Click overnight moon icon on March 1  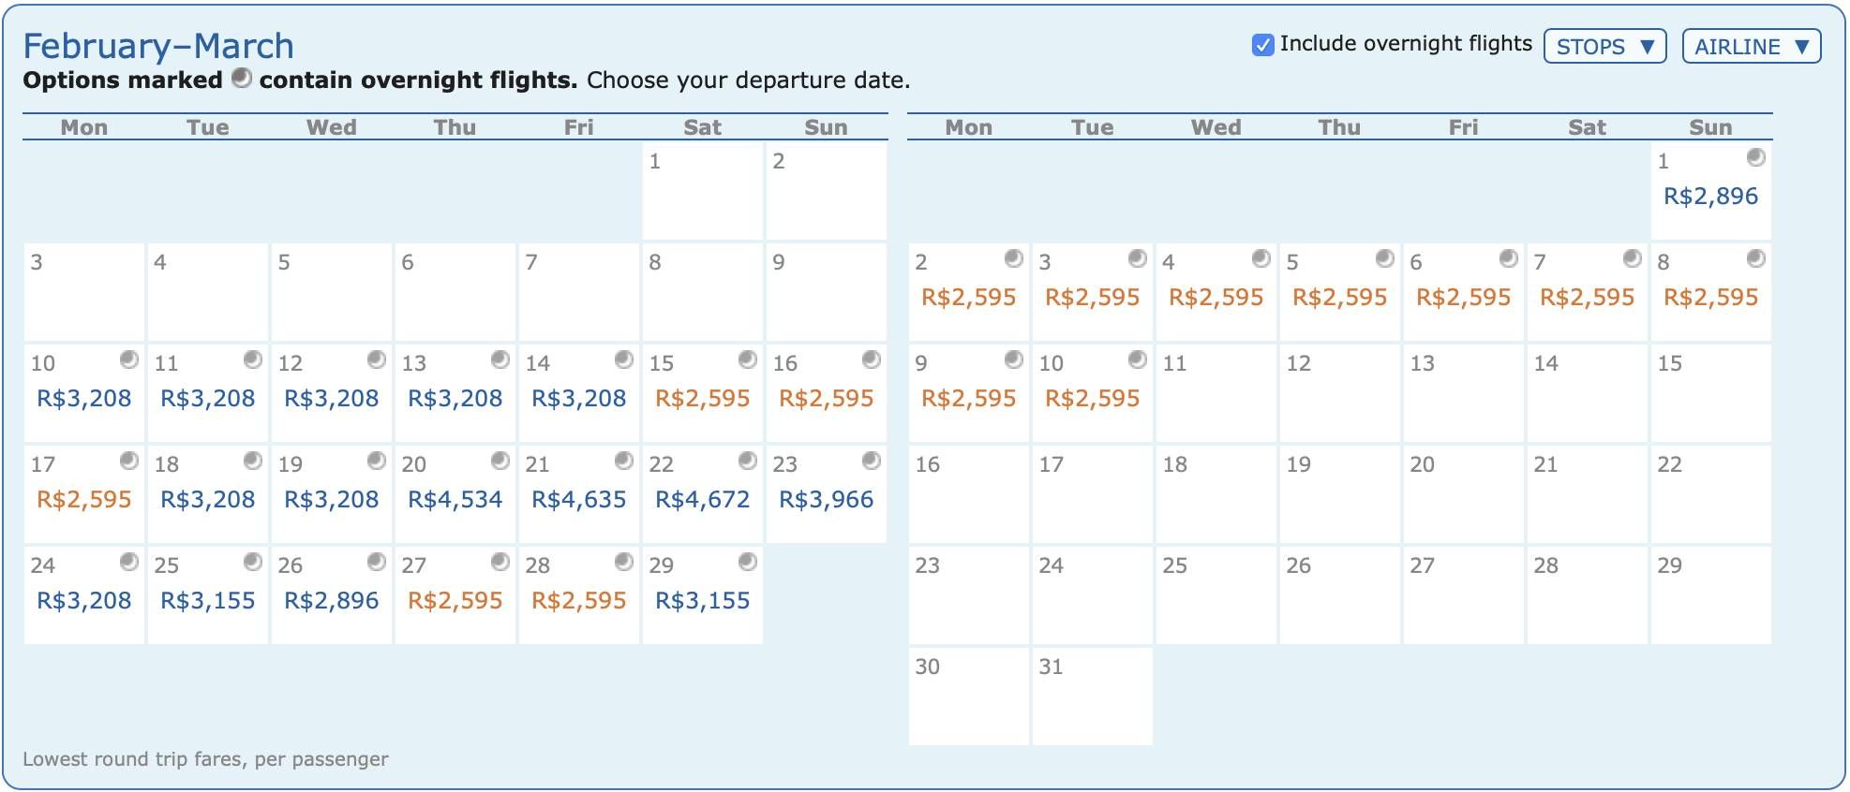coord(1756,157)
